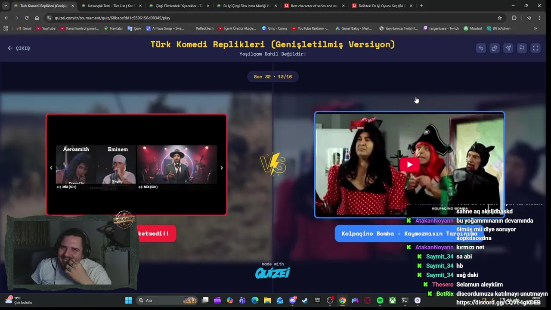The width and height of the screenshot is (551, 310).
Task: Click the report flag icon
Action: pos(522,48)
